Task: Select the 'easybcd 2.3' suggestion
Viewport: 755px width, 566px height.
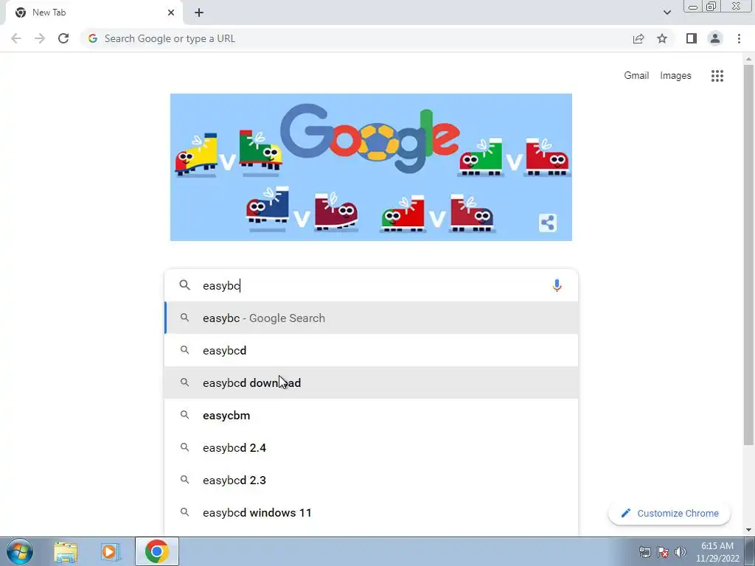Action: tap(371, 481)
